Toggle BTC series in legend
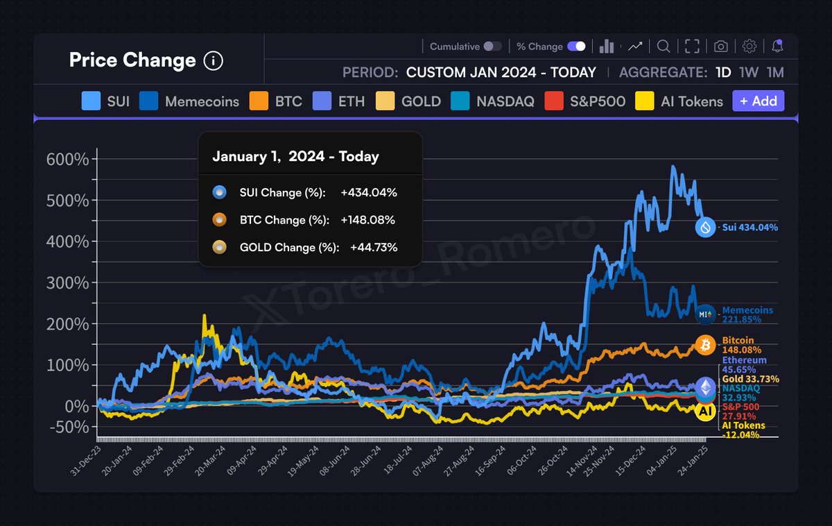The width and height of the screenshot is (832, 526). pyautogui.click(x=276, y=101)
